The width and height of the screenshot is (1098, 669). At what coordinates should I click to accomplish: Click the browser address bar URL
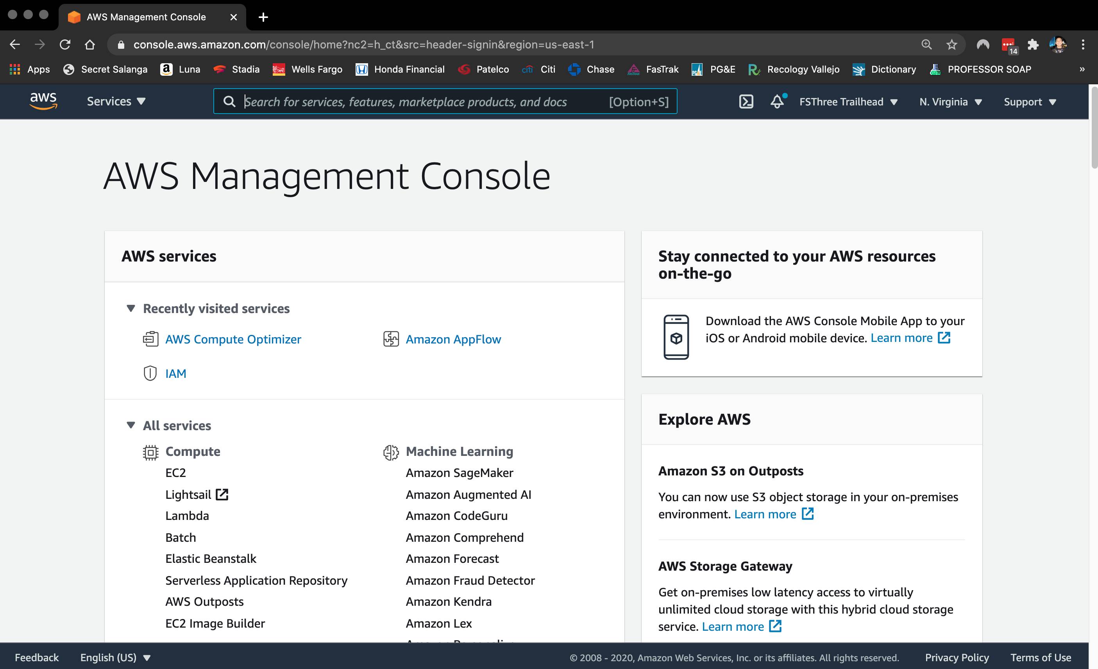[x=364, y=44]
